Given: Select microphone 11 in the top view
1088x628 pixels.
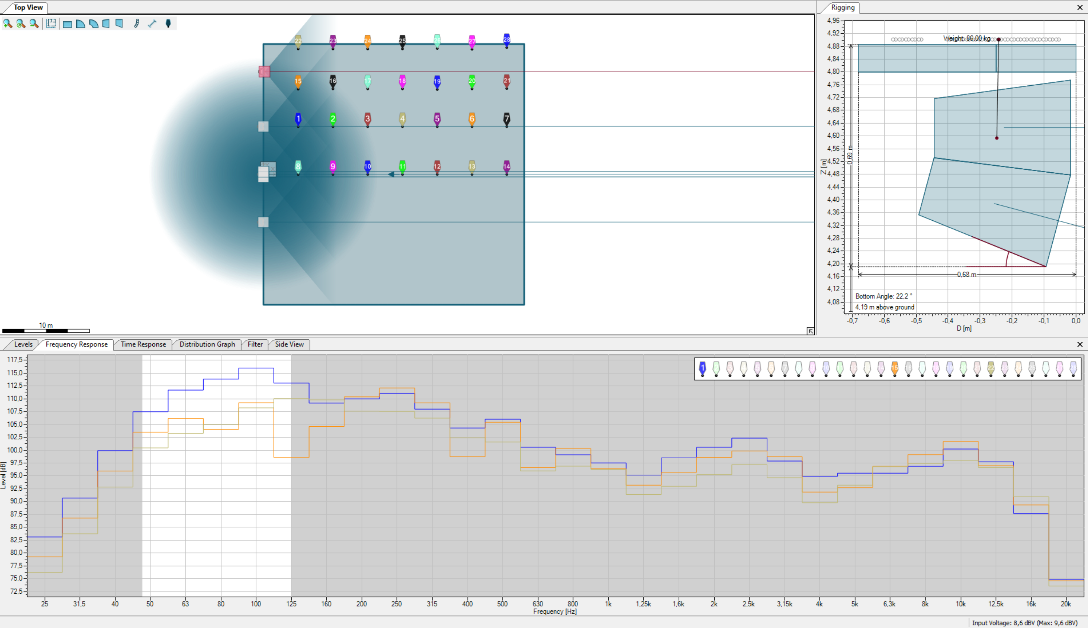Looking at the screenshot, I should click(402, 166).
